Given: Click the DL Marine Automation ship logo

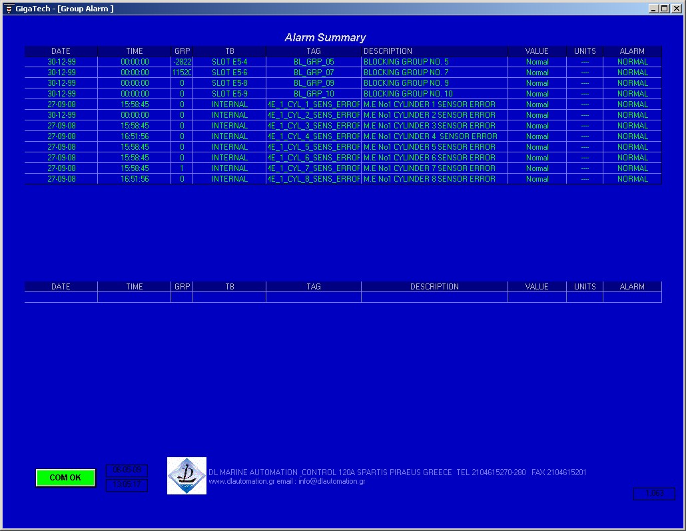Looking at the screenshot, I should [x=186, y=475].
